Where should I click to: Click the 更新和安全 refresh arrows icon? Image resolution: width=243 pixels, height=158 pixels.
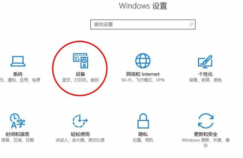206,121
